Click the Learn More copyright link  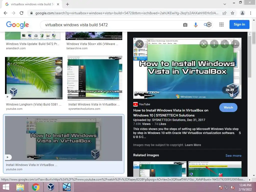pos(193,145)
